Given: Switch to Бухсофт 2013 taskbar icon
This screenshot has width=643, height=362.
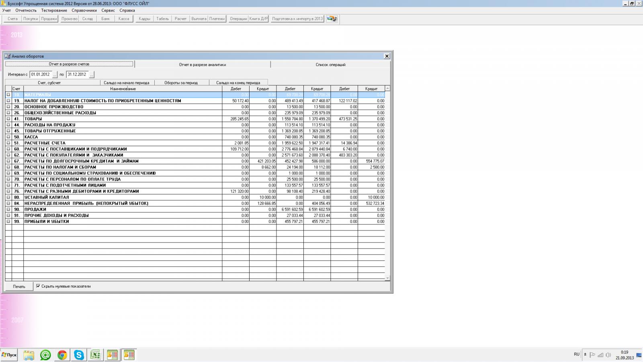Looking at the screenshot, I should [112, 355].
